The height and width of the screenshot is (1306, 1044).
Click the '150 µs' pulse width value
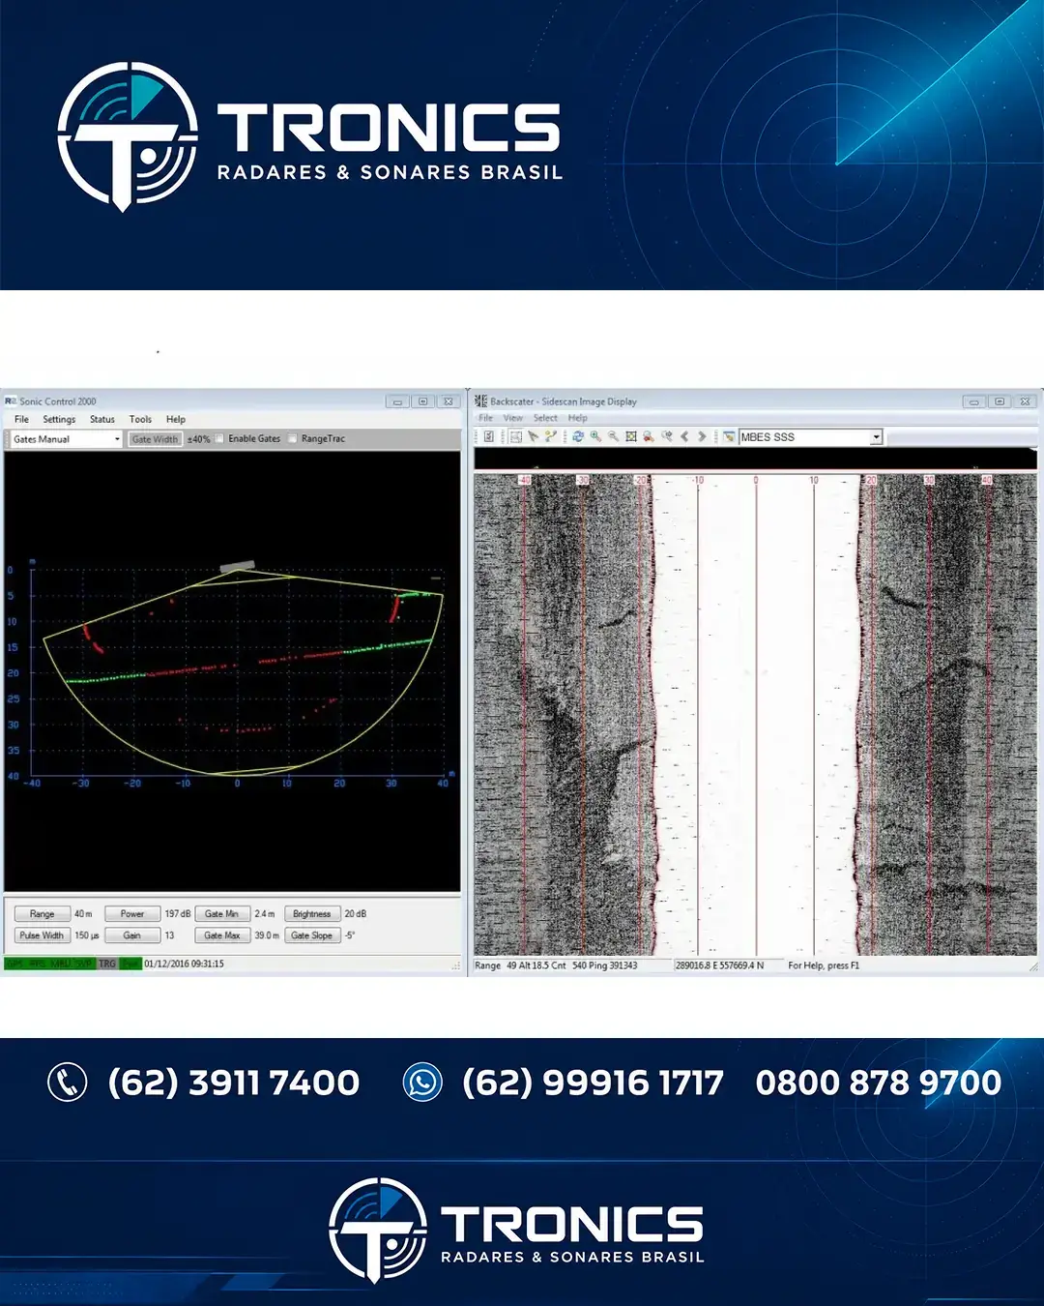87,935
